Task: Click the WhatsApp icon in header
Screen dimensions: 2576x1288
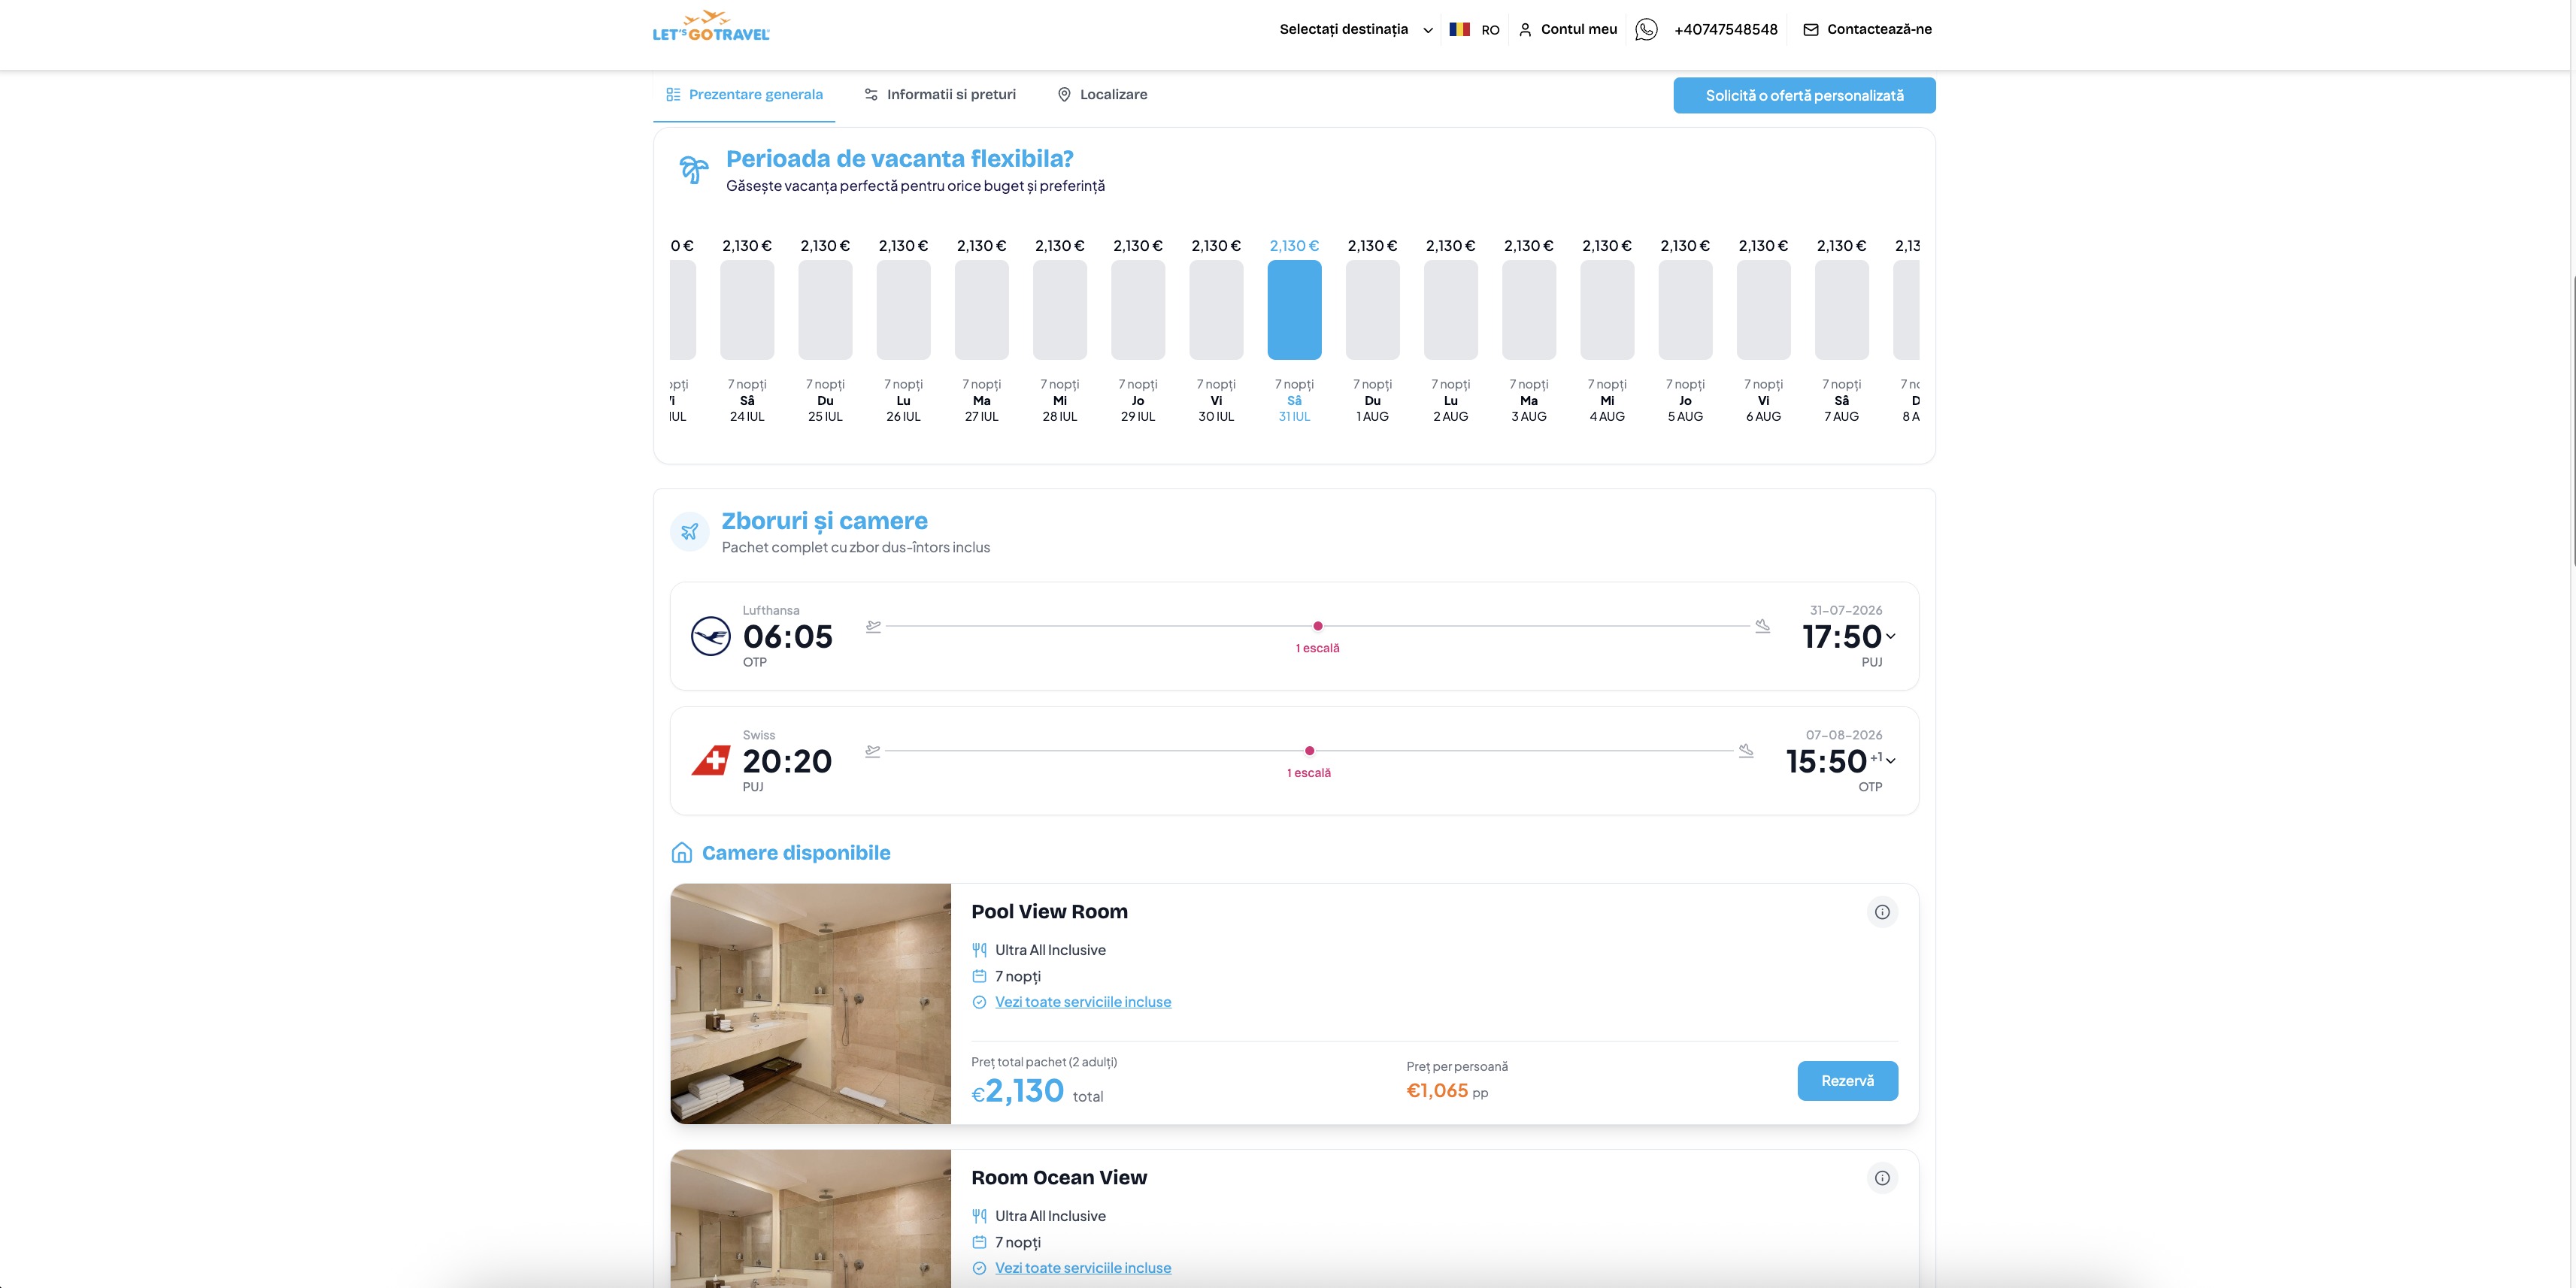Action: 1646,30
